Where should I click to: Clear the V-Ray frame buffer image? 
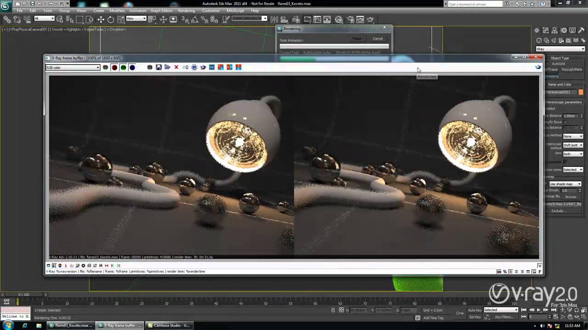tap(176, 67)
